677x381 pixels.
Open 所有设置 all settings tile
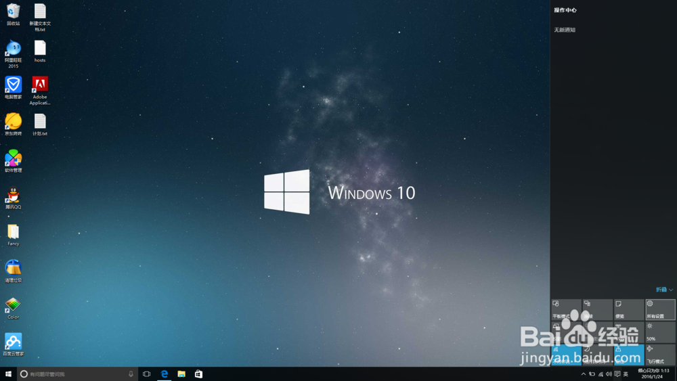[660, 309]
